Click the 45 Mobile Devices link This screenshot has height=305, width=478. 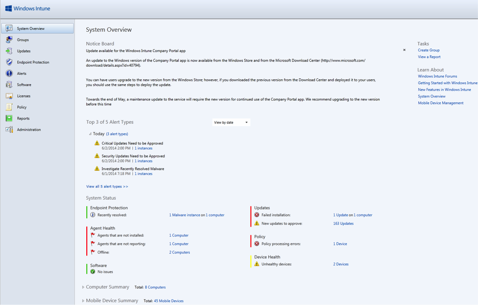(169, 301)
